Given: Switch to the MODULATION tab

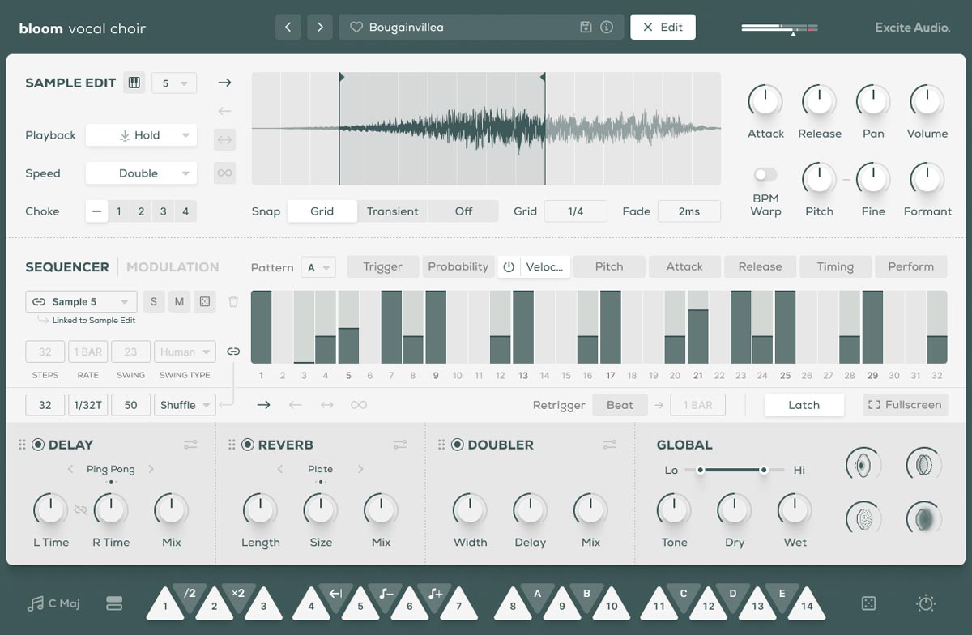Looking at the screenshot, I should pyautogui.click(x=172, y=267).
